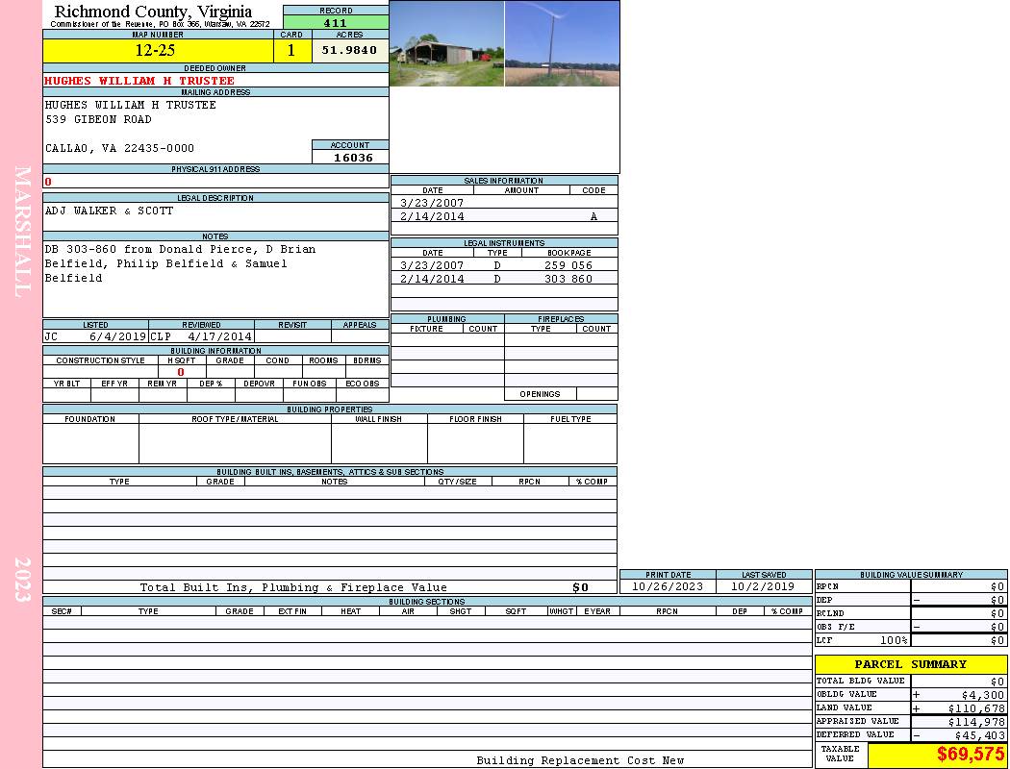Screen dimensions: 1010x769
Task: Click the notes text starting DB 303-860
Action: [x=180, y=249]
